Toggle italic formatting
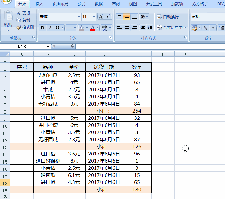The height and width of the screenshot is (199, 225). [x=50, y=28]
